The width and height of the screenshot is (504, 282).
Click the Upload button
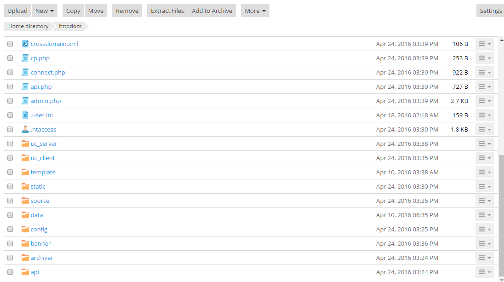click(x=17, y=11)
